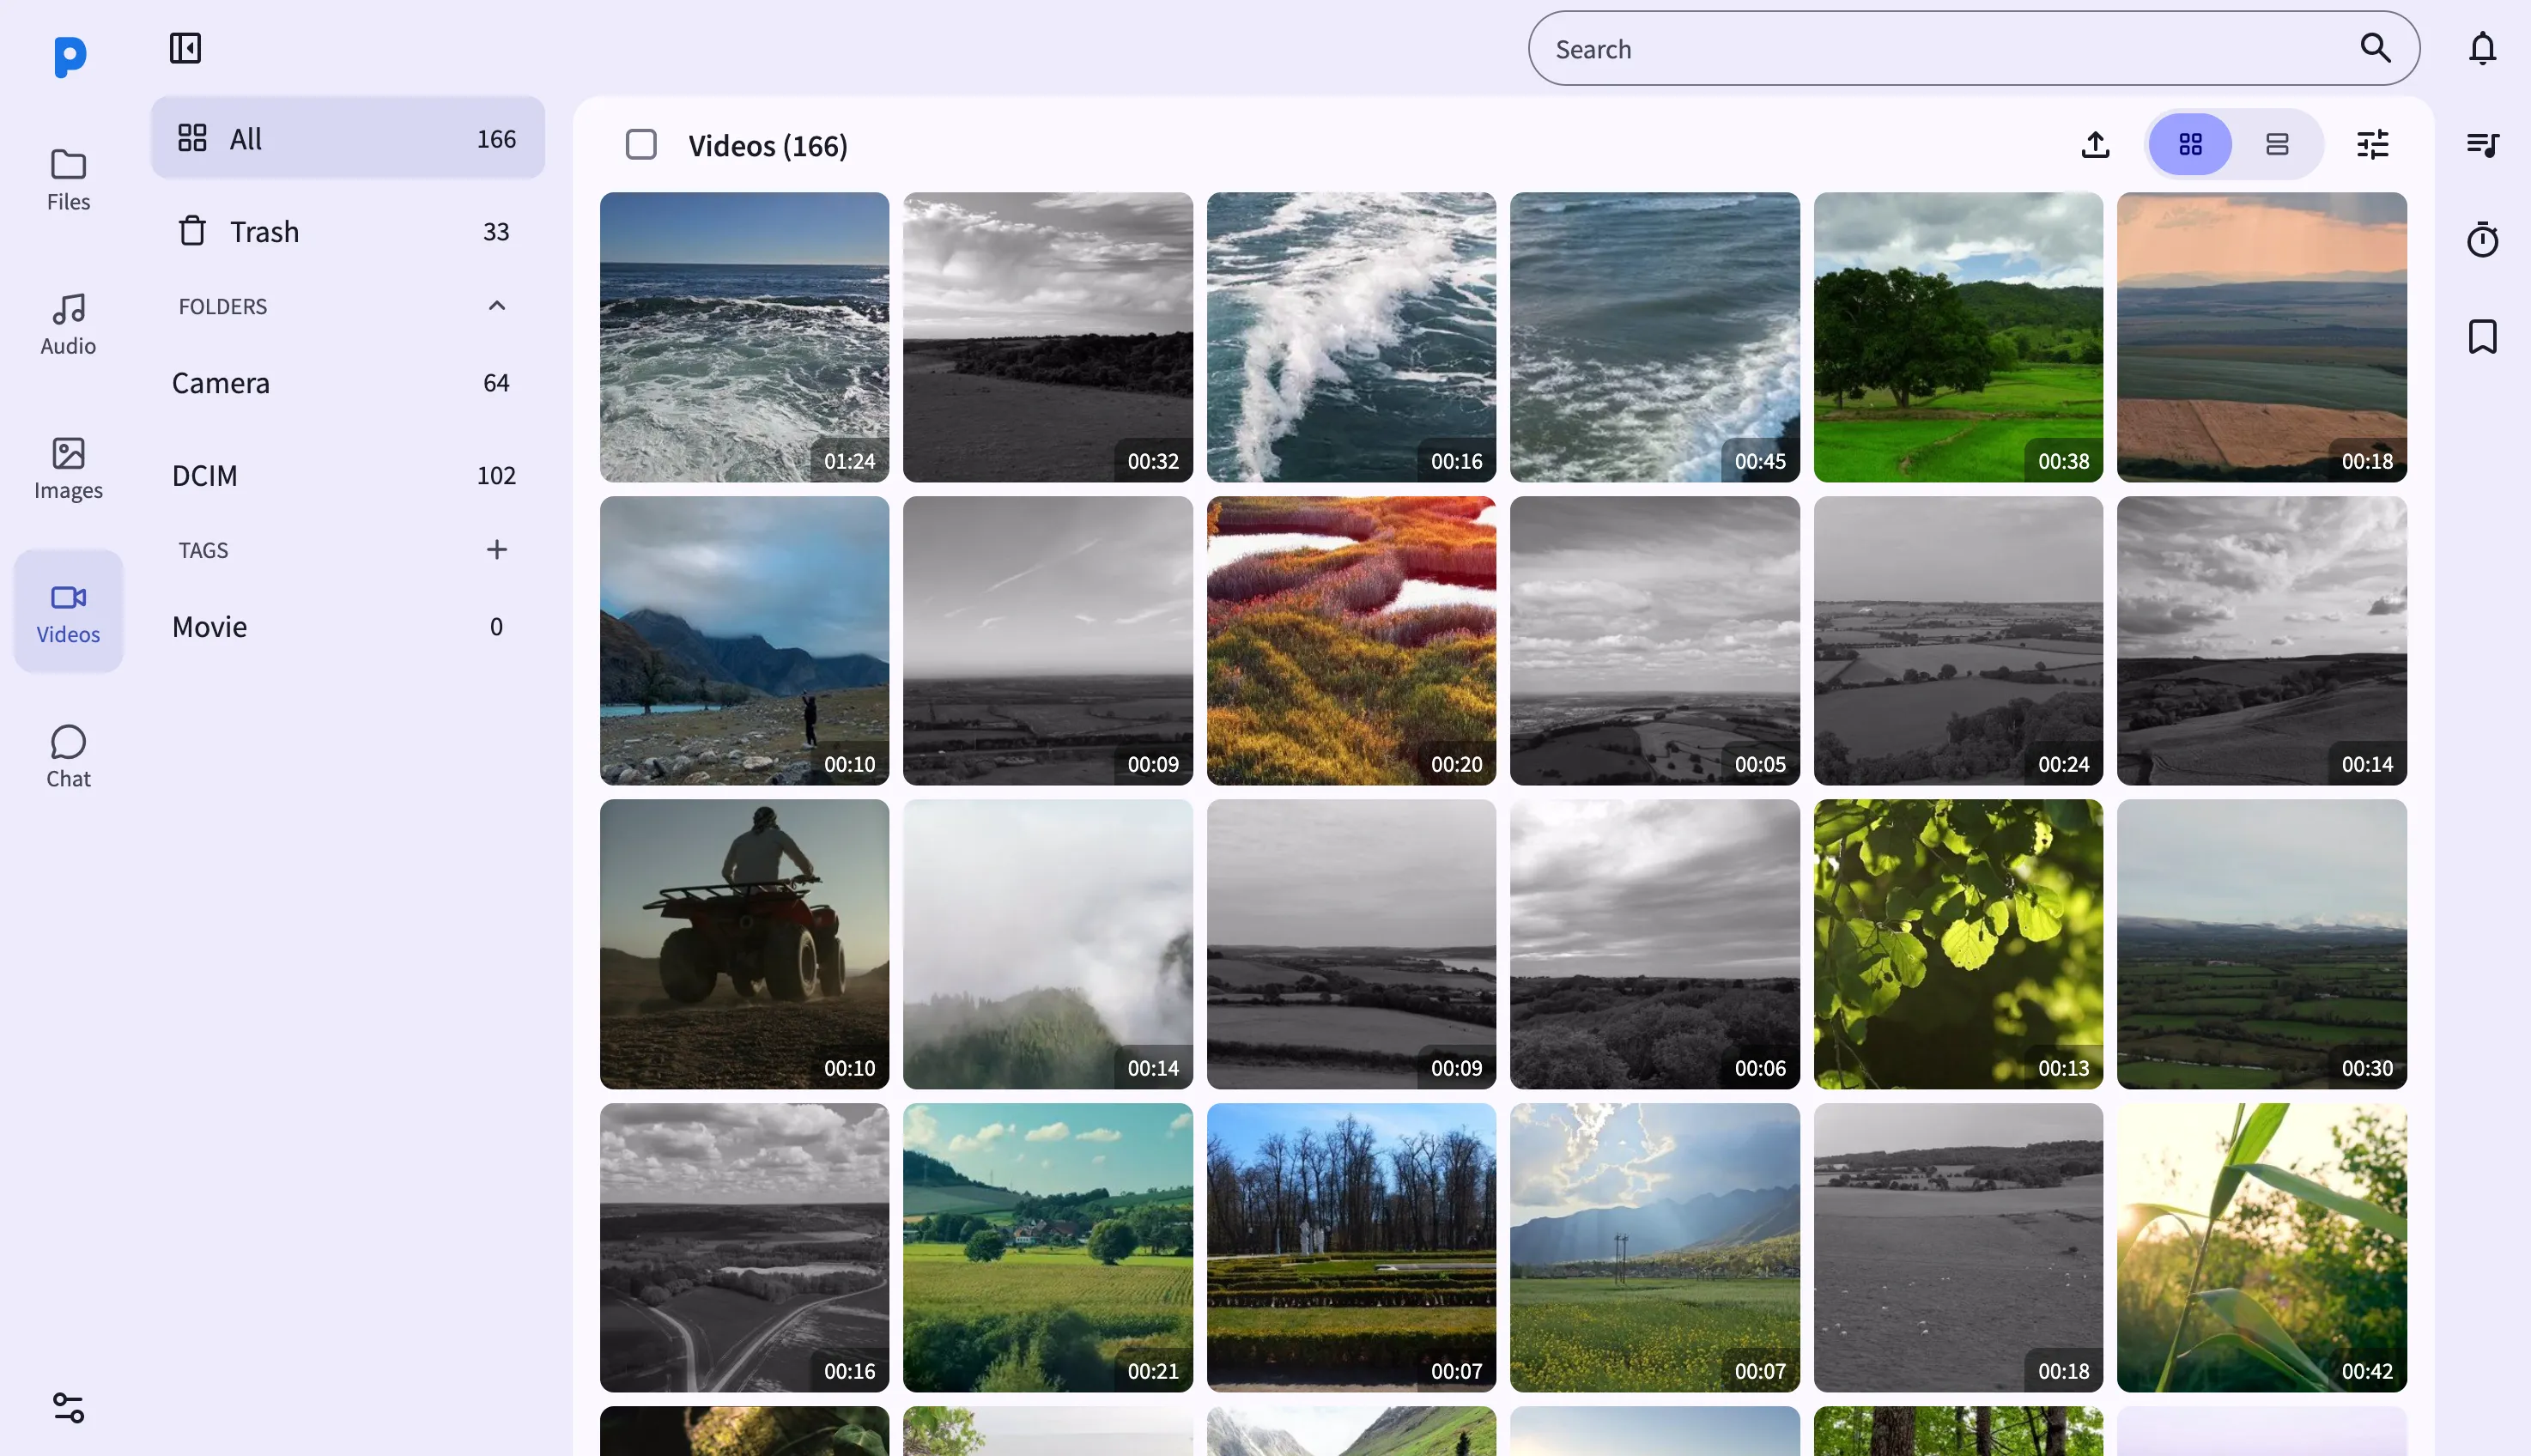Open settings sliders icon at bottom left
This screenshot has width=2531, height=1456.
[x=68, y=1407]
